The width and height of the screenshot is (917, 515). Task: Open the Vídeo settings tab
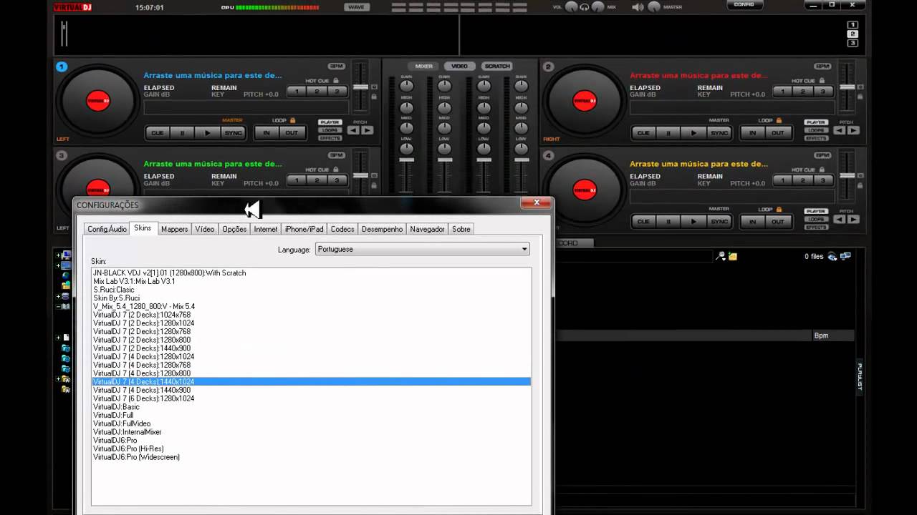(x=205, y=229)
